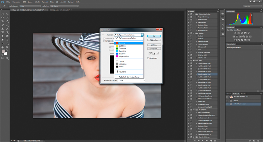The image size is (263, 142).
Task: Expand the Standardaktionen set
Action: (x=194, y=137)
